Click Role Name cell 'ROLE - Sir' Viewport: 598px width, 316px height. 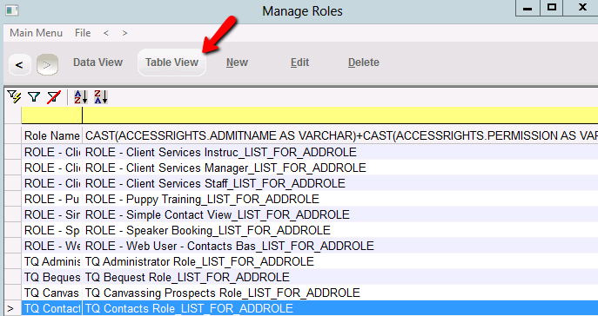tap(51, 214)
